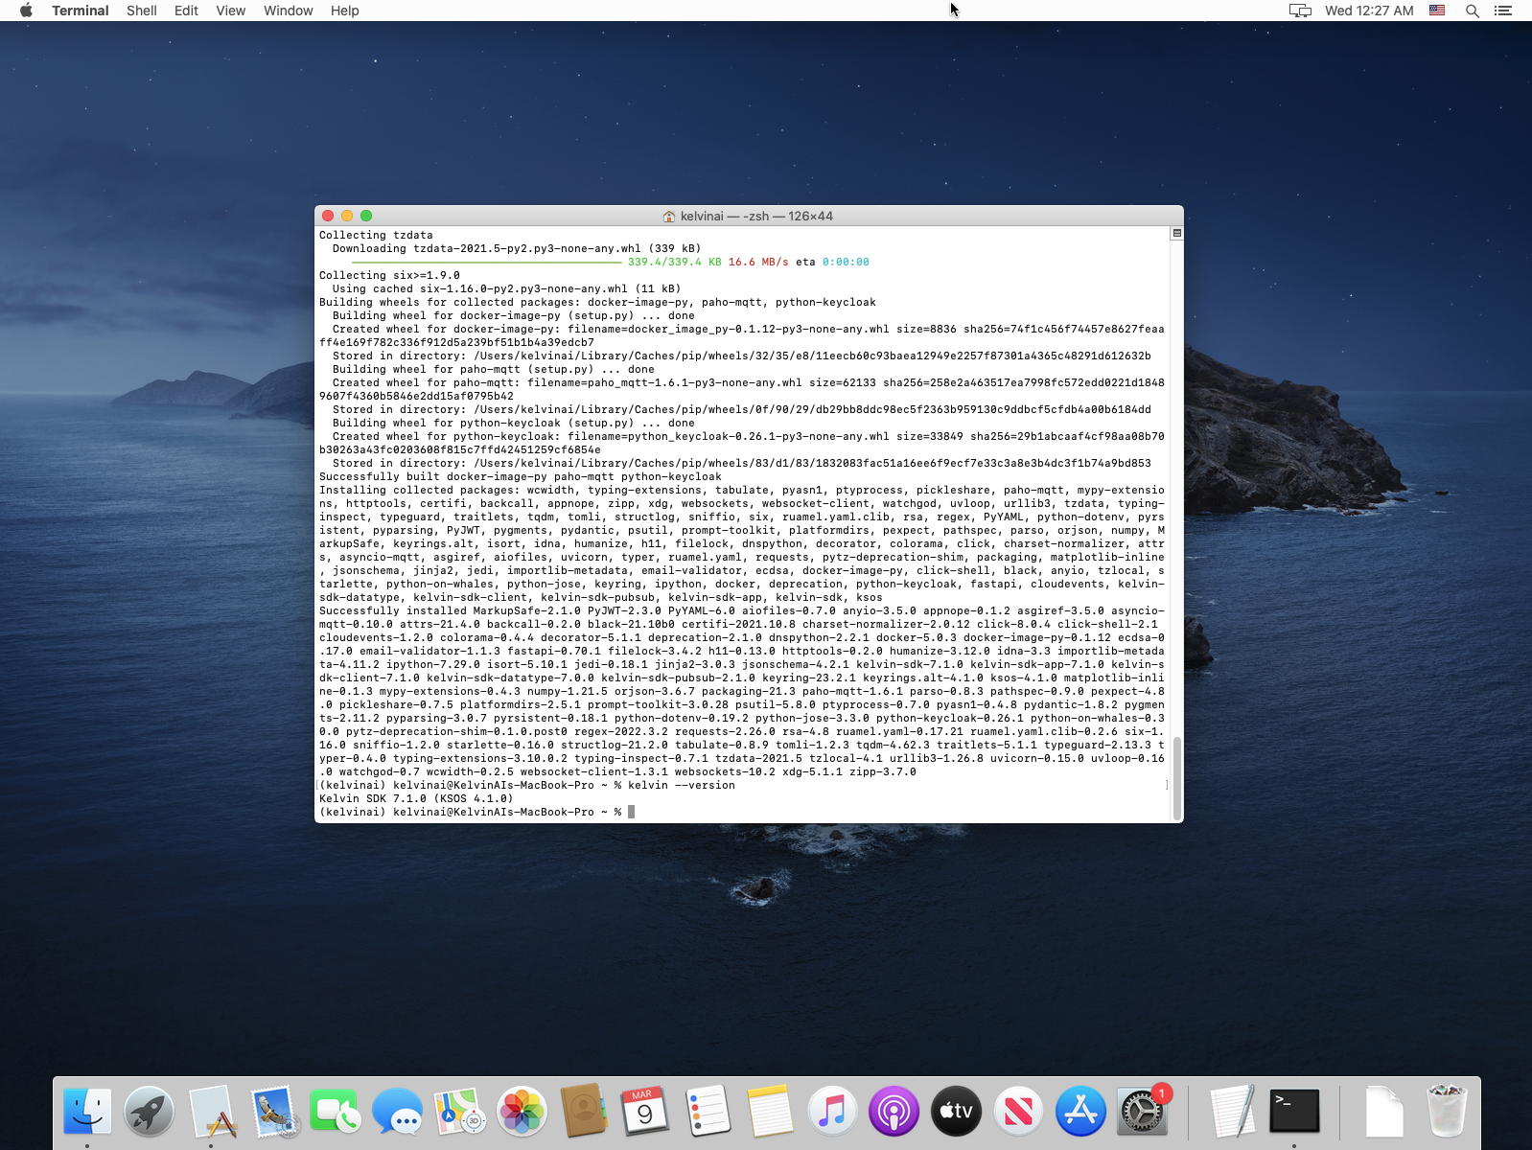
Task: Show Notification Center from menu bar
Action: coord(1502,11)
